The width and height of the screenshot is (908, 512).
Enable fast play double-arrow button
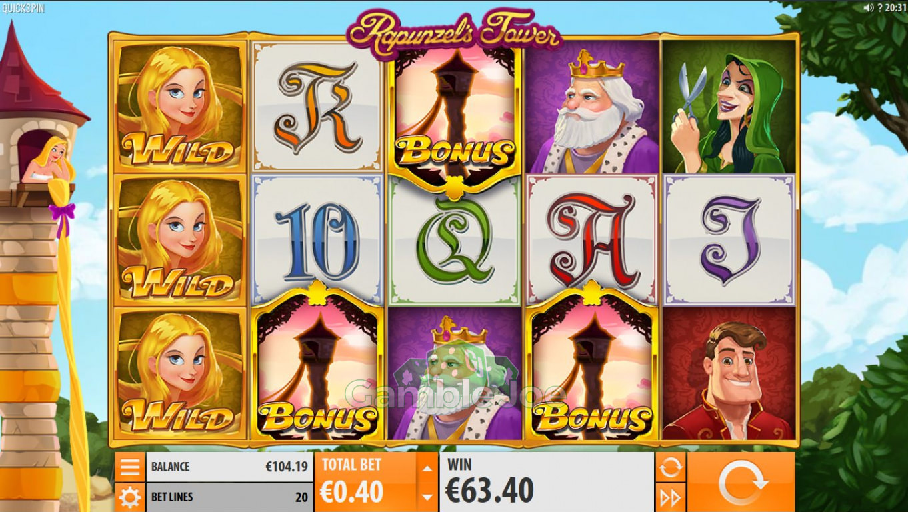coord(670,497)
